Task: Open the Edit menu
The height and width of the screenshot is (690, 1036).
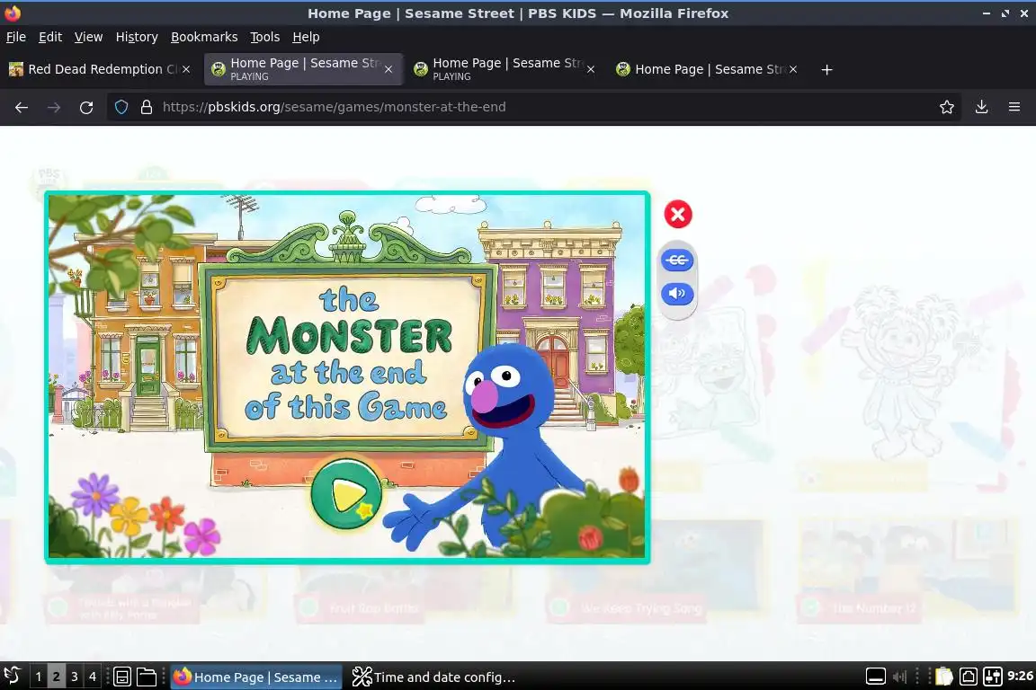Action: [50, 37]
